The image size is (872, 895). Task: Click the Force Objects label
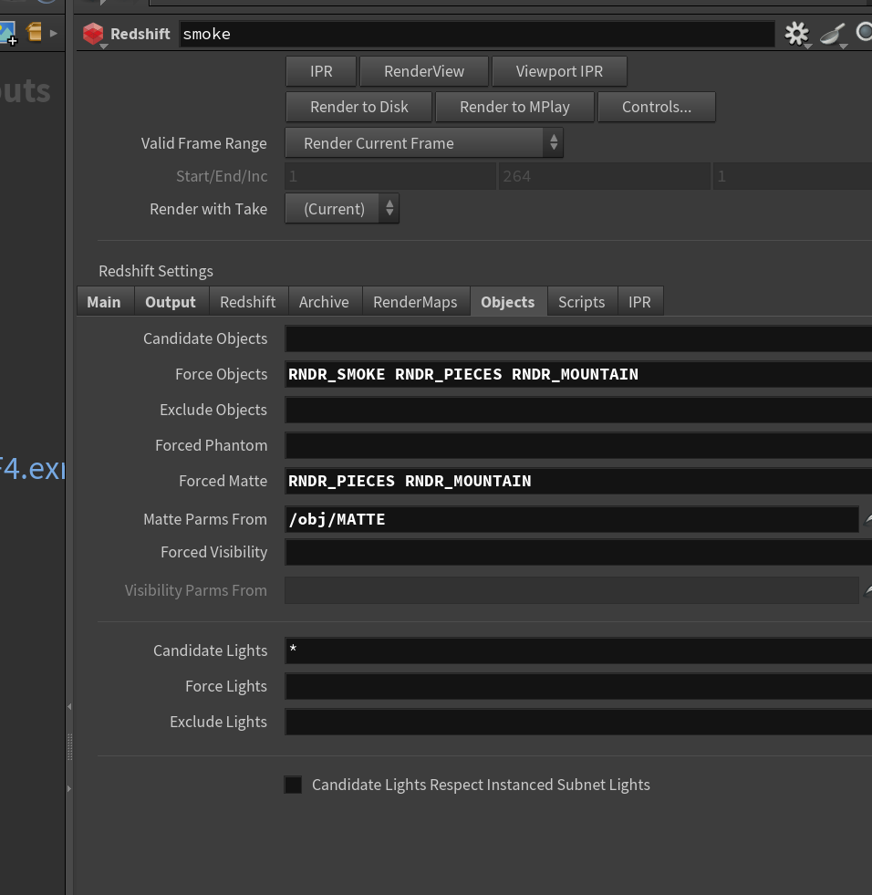221,374
